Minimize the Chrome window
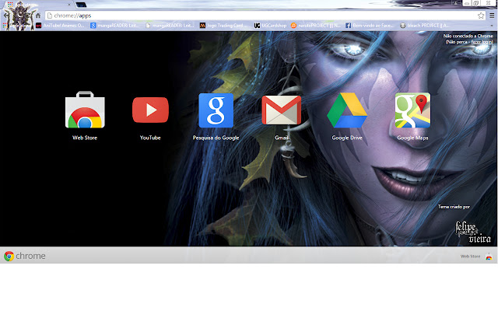This screenshot has height=311, width=498. [x=467, y=3]
